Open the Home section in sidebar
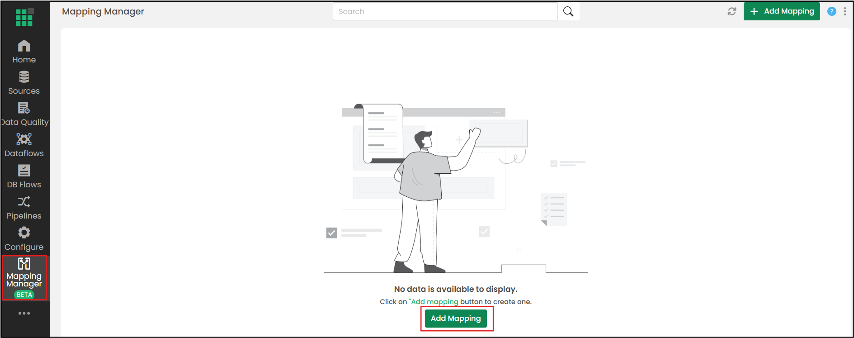This screenshot has width=854, height=338. click(x=24, y=52)
